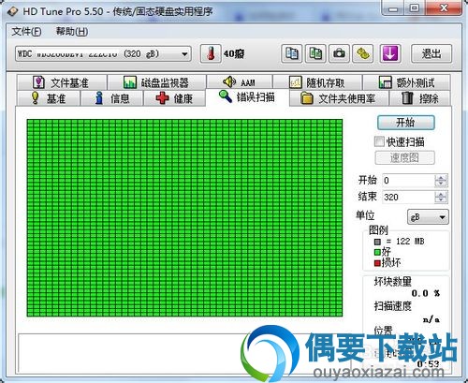Image resolution: width=468 pixels, height=383 pixels.
Task: Open the 文件基准 tab
Action: [x=62, y=82]
